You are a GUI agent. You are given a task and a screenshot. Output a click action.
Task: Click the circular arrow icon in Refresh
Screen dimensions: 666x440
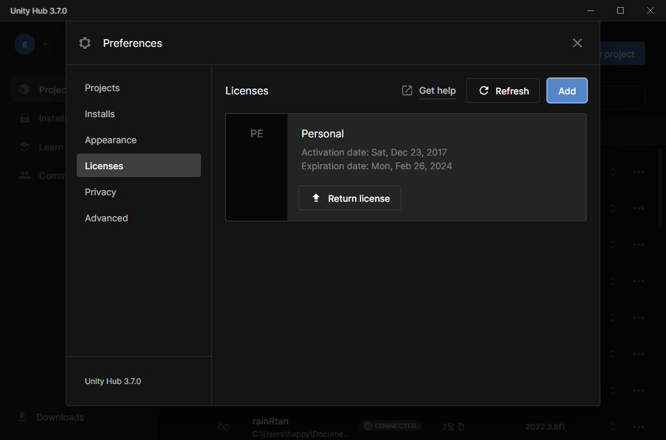(x=484, y=90)
